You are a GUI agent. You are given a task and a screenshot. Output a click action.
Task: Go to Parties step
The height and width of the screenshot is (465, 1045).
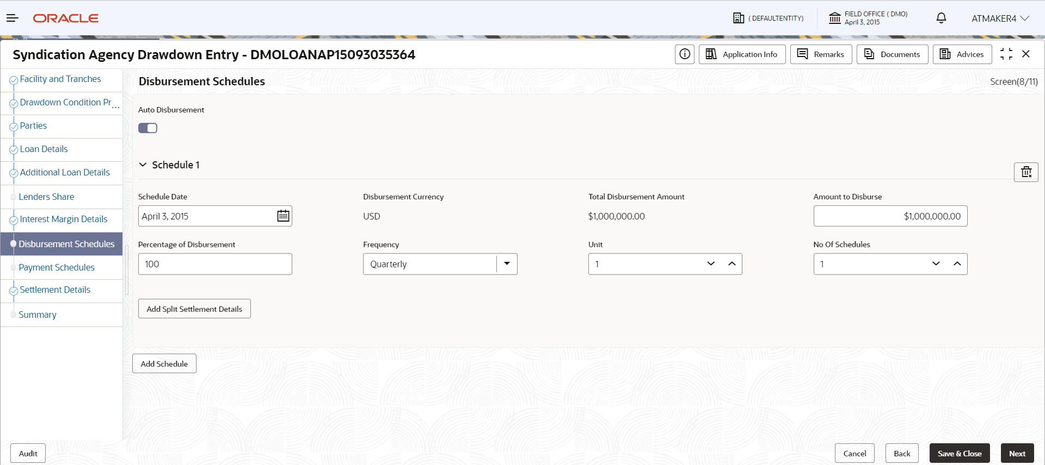pos(33,126)
